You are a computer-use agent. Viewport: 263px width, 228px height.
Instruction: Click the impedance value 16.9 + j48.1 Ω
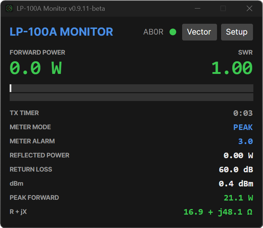click(218, 212)
